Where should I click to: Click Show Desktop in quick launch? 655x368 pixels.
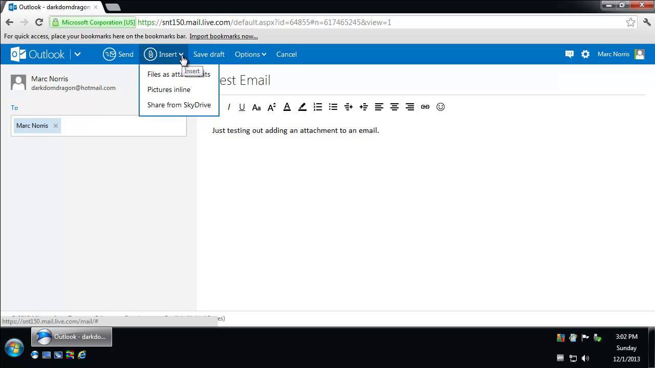47,355
